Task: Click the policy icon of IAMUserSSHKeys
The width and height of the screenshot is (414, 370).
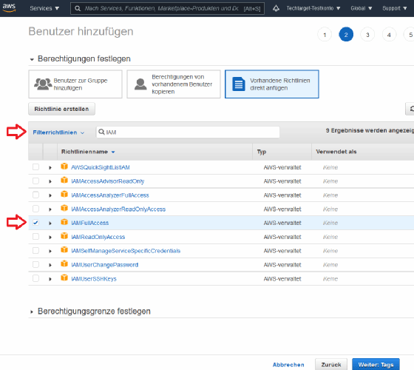Action: pyautogui.click(x=64, y=277)
